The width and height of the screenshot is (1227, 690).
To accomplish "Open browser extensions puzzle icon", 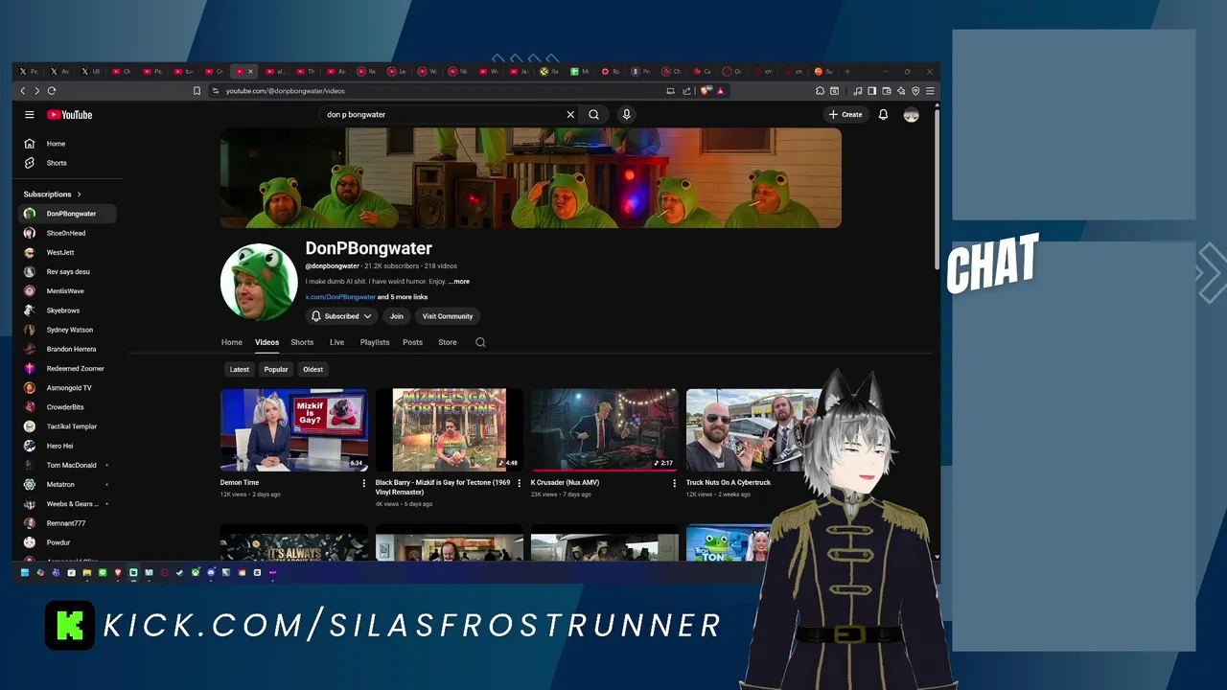I will 820,91.
